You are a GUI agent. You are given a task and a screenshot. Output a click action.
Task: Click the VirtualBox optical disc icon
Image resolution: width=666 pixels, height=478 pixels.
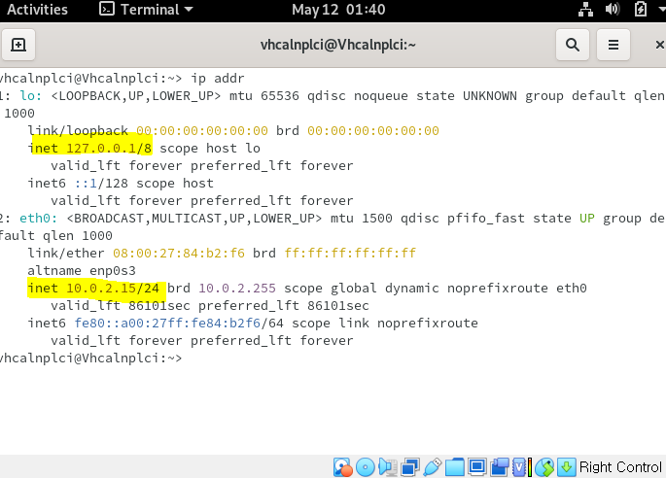click(x=366, y=467)
